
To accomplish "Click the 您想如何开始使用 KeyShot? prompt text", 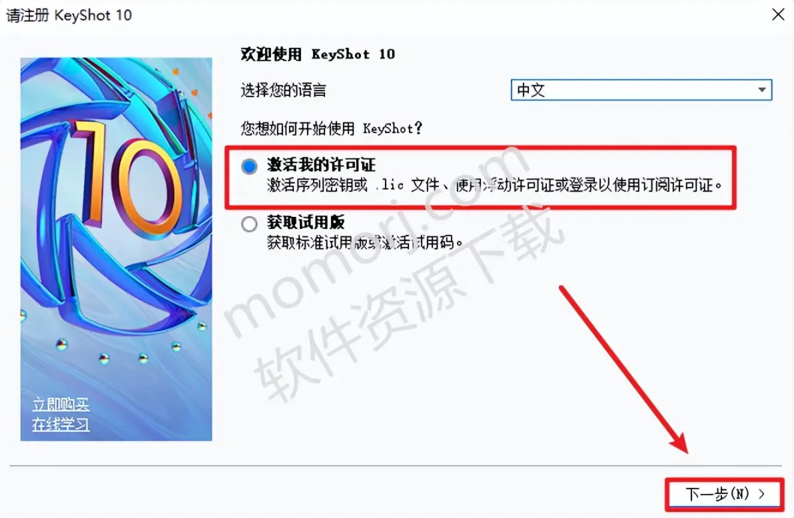I will [331, 128].
